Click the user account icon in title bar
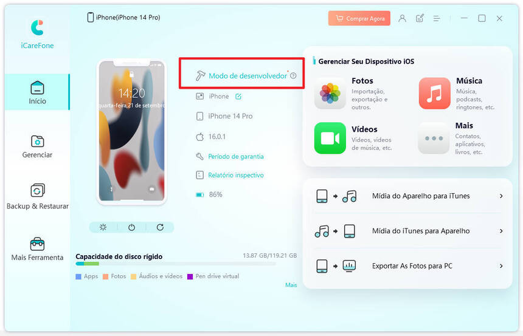523x336 pixels. 402,18
